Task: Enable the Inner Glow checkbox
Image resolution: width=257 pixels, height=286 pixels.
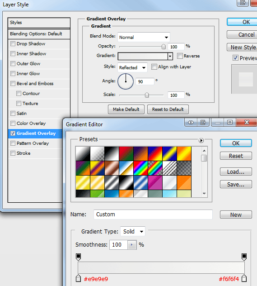Action: (13, 73)
